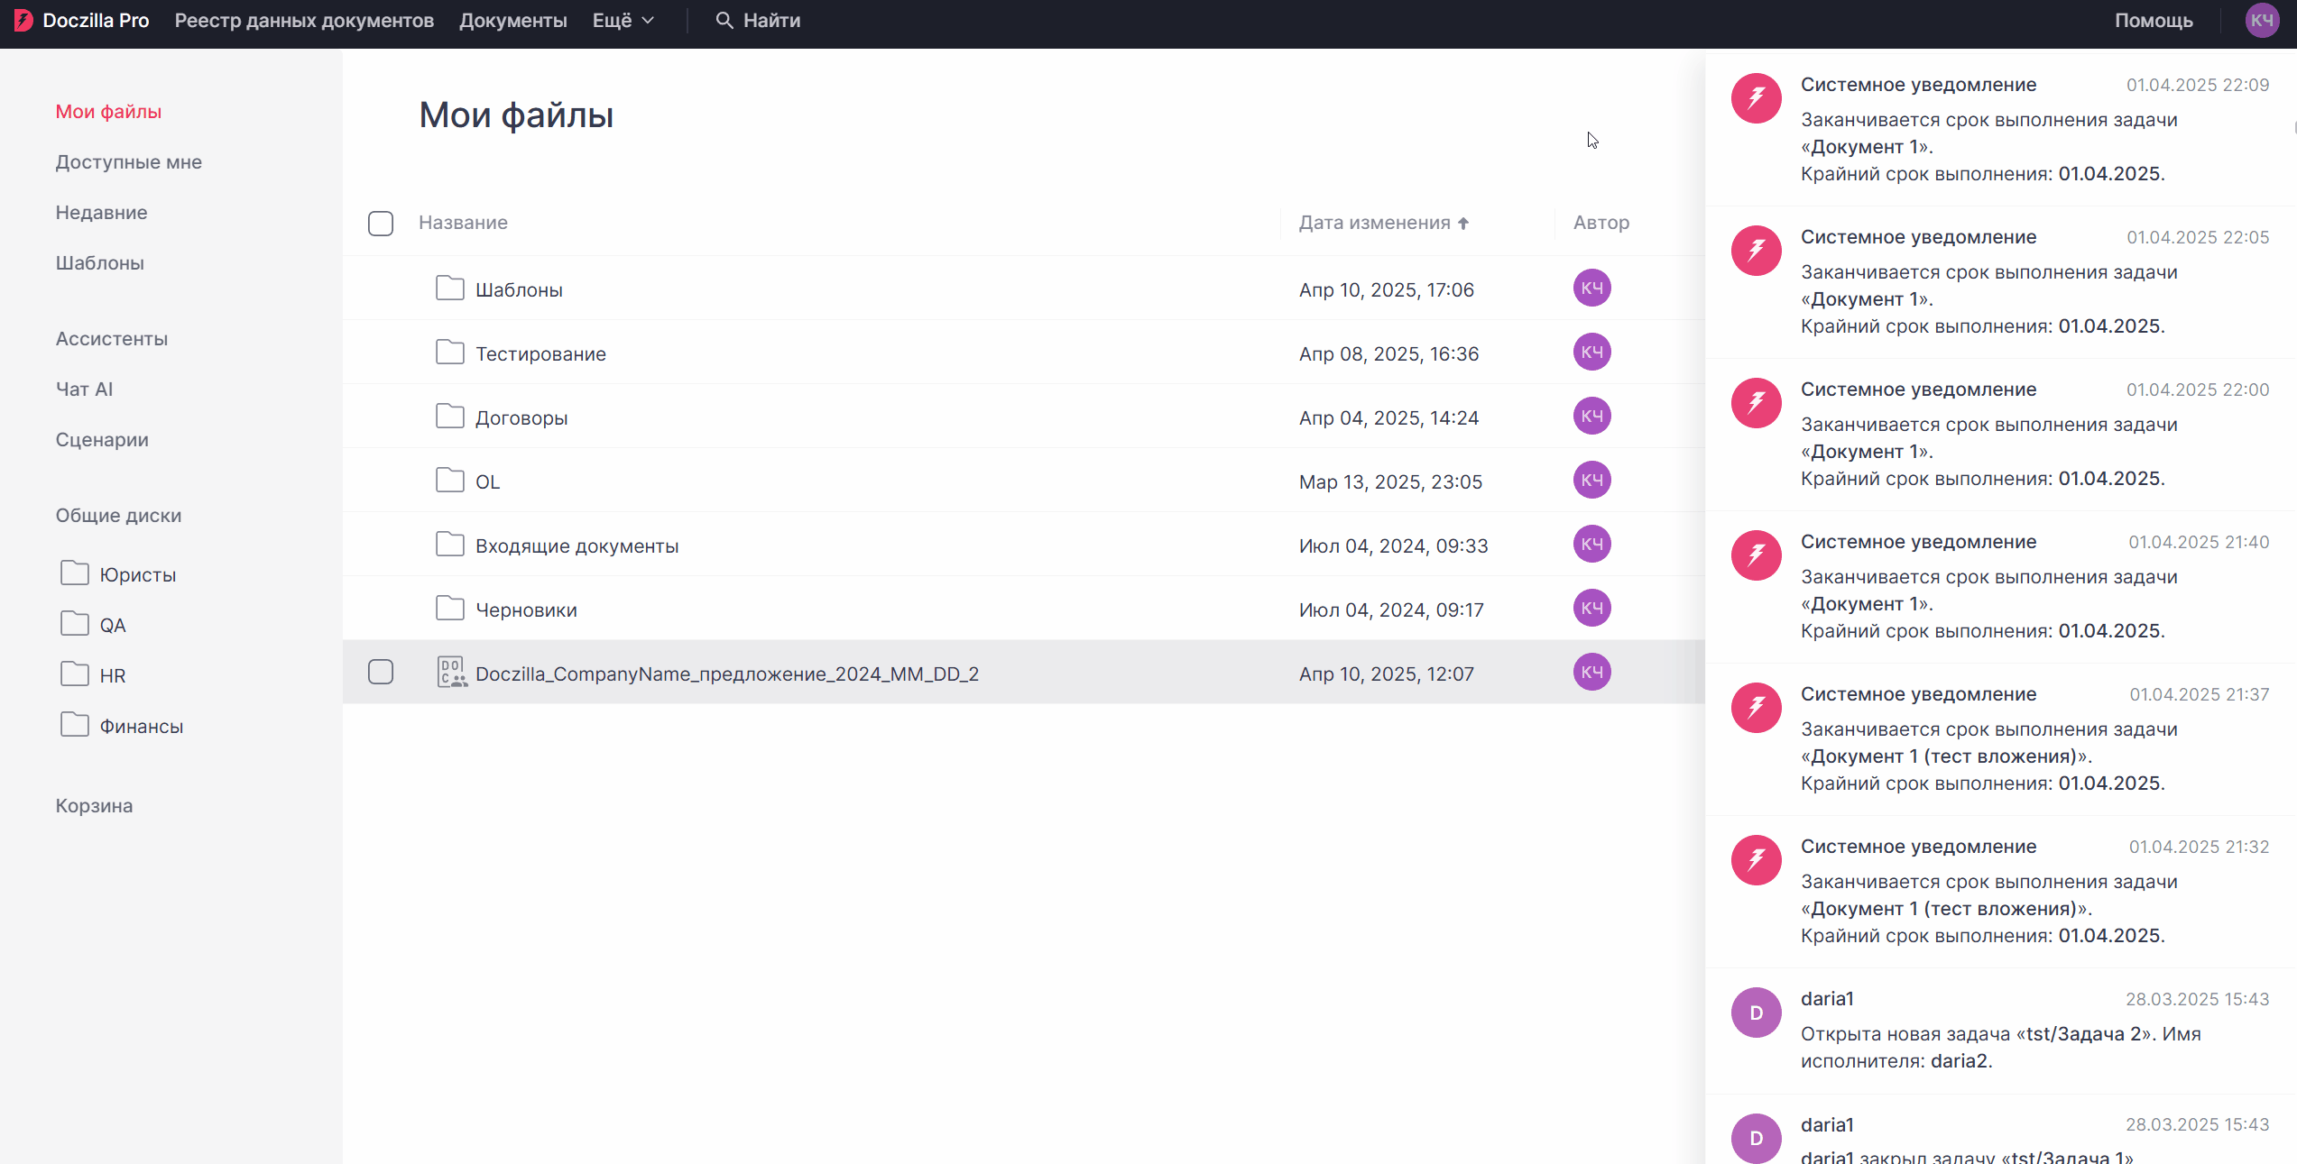
Task: Open the Чат AI sidebar section
Action: (x=84, y=389)
